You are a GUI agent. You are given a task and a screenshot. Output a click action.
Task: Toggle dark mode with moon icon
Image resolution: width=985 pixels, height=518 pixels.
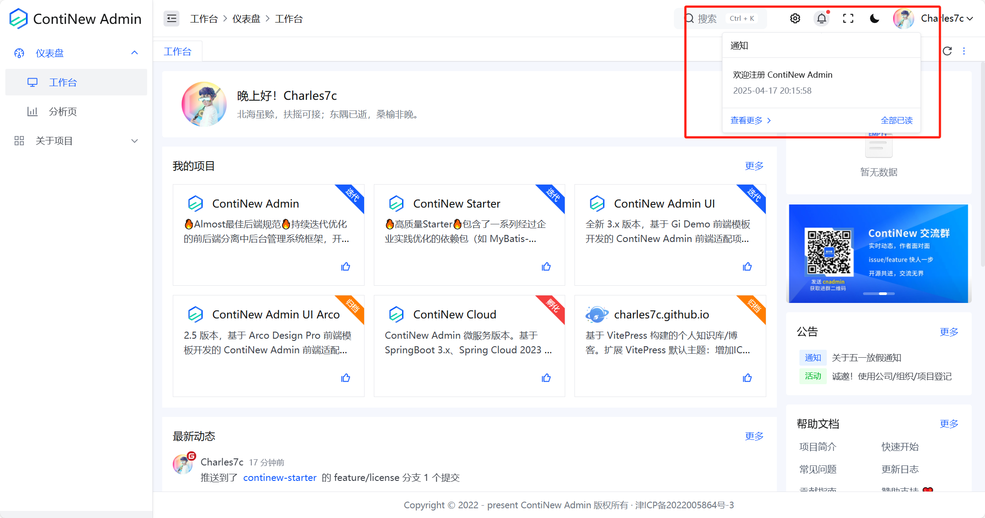tap(875, 19)
